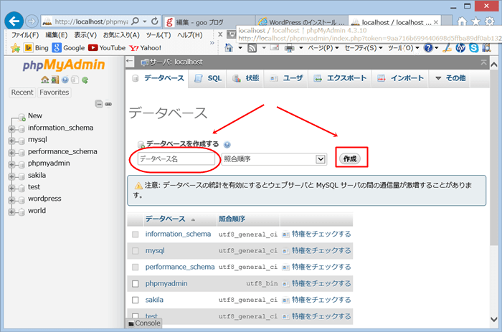The width and height of the screenshot is (502, 332).
Task: Expand the wordpress database tree node
Action: pos(12,199)
